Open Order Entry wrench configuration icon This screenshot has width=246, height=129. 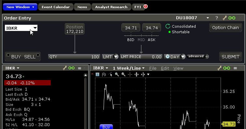(225, 18)
